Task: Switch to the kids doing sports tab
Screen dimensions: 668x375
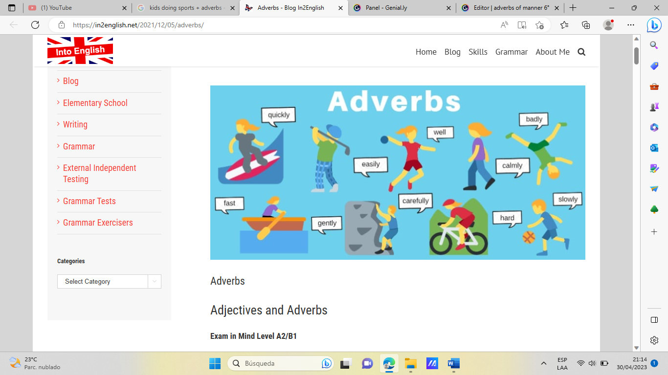Action: coord(186,8)
